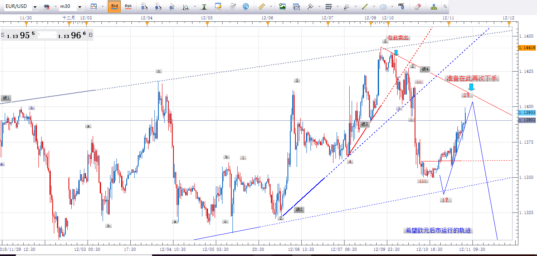Select the cursor zoom-area tool
Viewport: 537px width, 256px height.
point(172,6)
